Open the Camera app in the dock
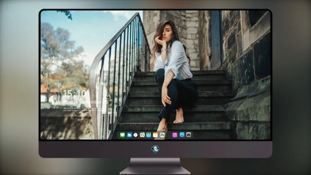This screenshot has height=175, width=311. tap(189, 135)
